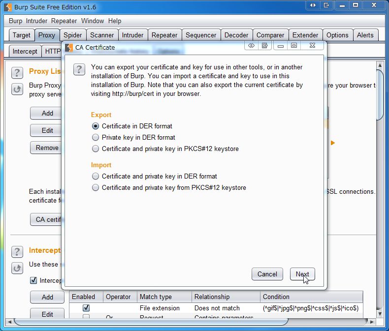Click the Next button
This screenshot has width=389, height=331.
(302, 274)
